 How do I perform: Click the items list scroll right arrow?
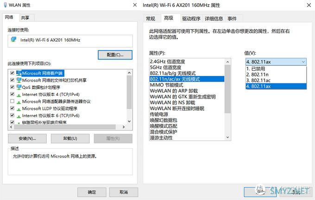(124, 127)
